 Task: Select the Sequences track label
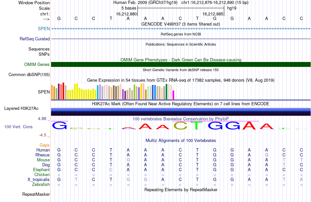coord(39,49)
